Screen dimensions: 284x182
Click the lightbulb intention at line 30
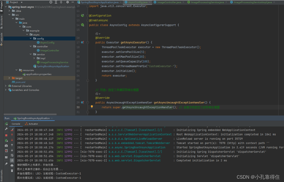[x=91, y=107]
